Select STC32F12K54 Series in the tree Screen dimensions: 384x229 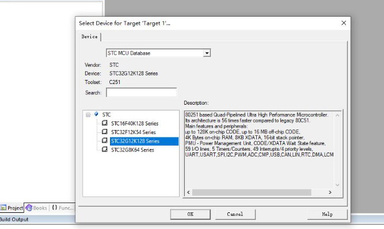(x=134, y=132)
